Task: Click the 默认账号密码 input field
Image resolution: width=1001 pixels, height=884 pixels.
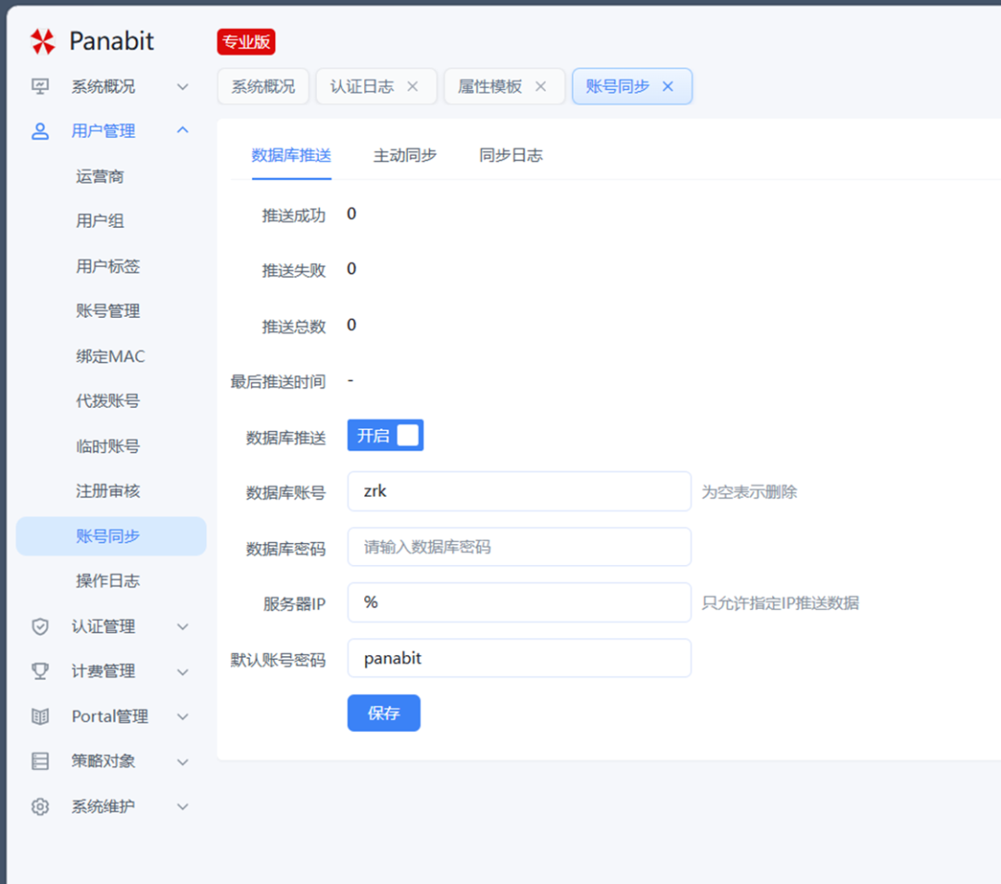Action: 519,658
